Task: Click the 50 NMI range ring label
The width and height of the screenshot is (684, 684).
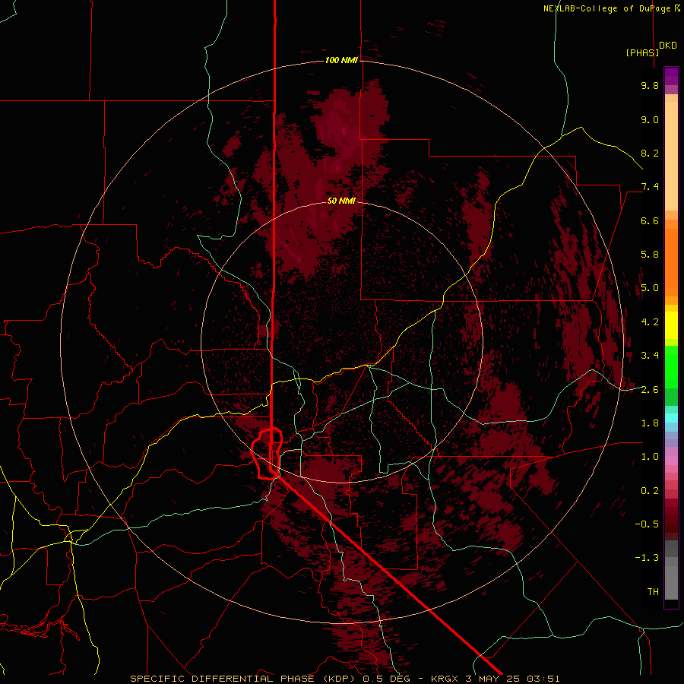Action: coord(341,201)
